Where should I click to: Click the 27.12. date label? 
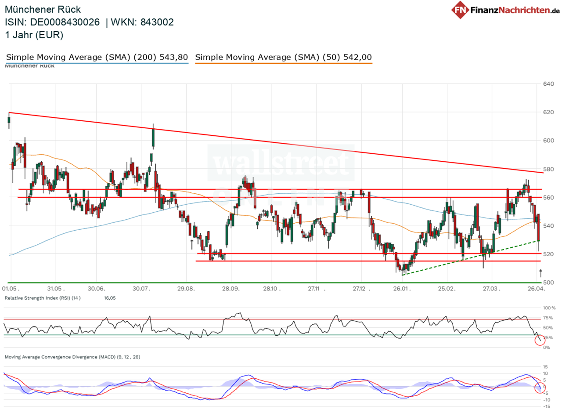[360, 289]
